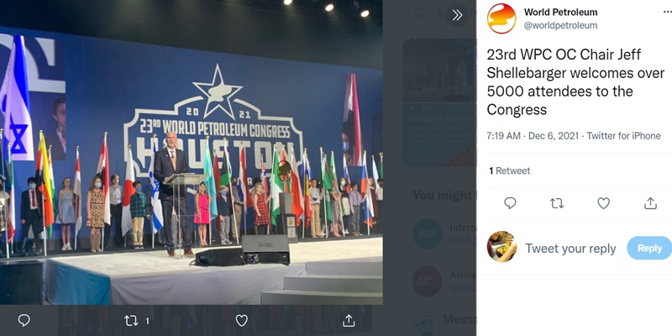Viewport: 672px width, 336px height.
Task: Click the reply icon beneath the photo
Action: click(x=24, y=320)
